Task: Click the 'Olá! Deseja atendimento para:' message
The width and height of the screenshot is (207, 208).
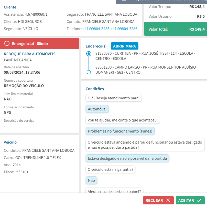Action: point(114,98)
